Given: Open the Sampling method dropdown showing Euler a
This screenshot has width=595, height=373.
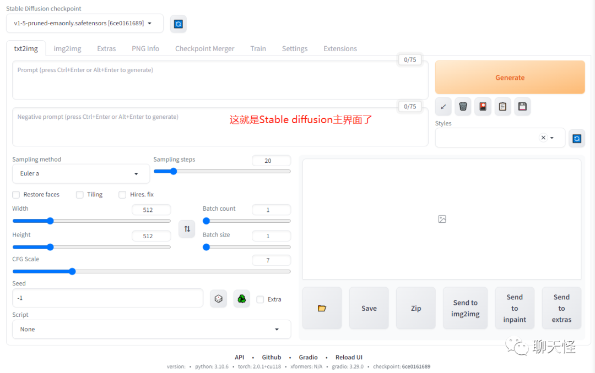Looking at the screenshot, I should [81, 174].
